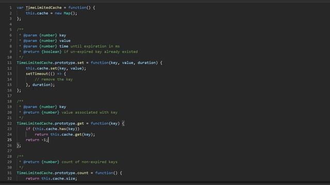
Task: Click 'prototype.get' on line 22
Action: 69,123
